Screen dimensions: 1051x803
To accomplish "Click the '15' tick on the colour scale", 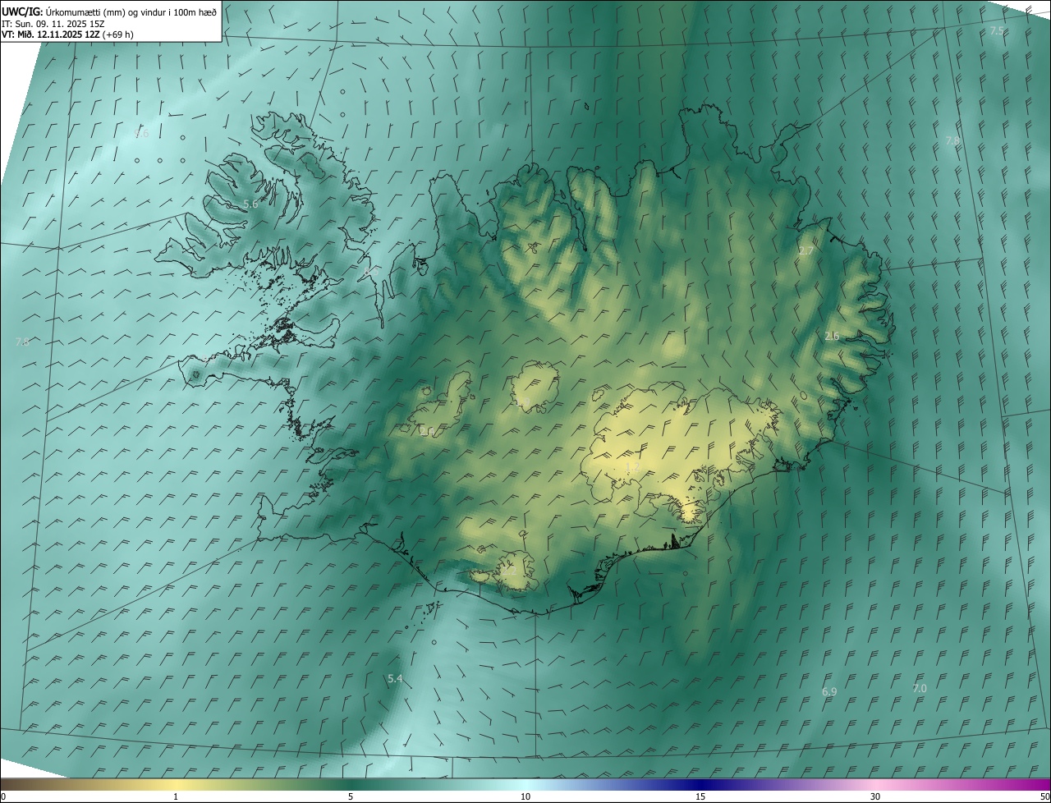I will tap(700, 797).
